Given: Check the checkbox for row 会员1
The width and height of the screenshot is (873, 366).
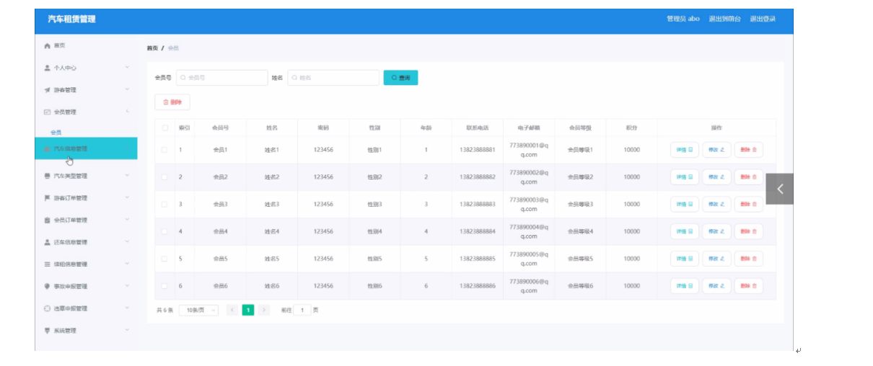Looking at the screenshot, I should click(x=164, y=150).
